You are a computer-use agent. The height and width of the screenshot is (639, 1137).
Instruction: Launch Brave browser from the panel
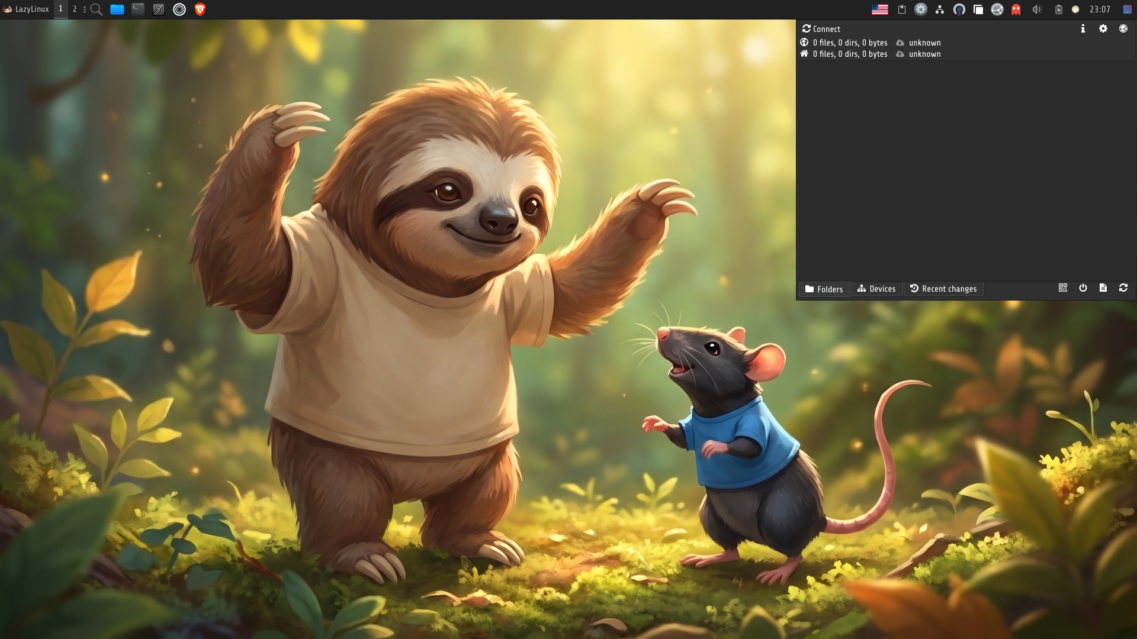point(200,9)
